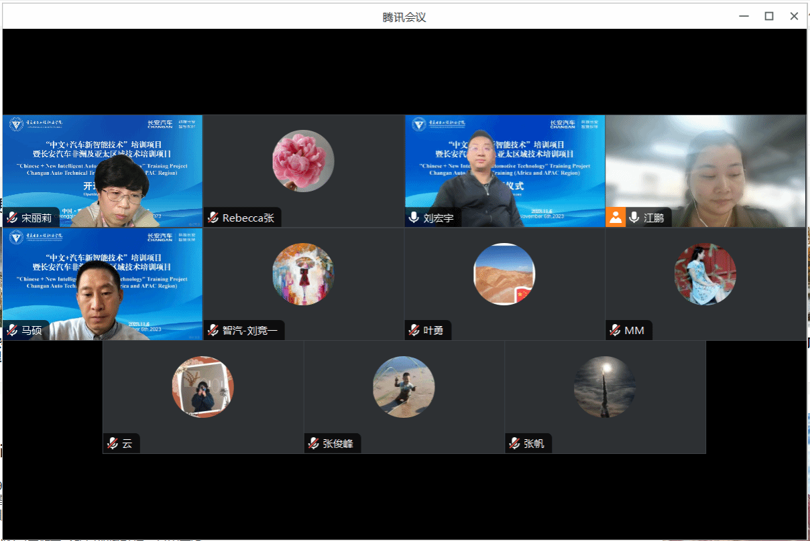Select 叶勇's desert landscape avatar

point(504,274)
